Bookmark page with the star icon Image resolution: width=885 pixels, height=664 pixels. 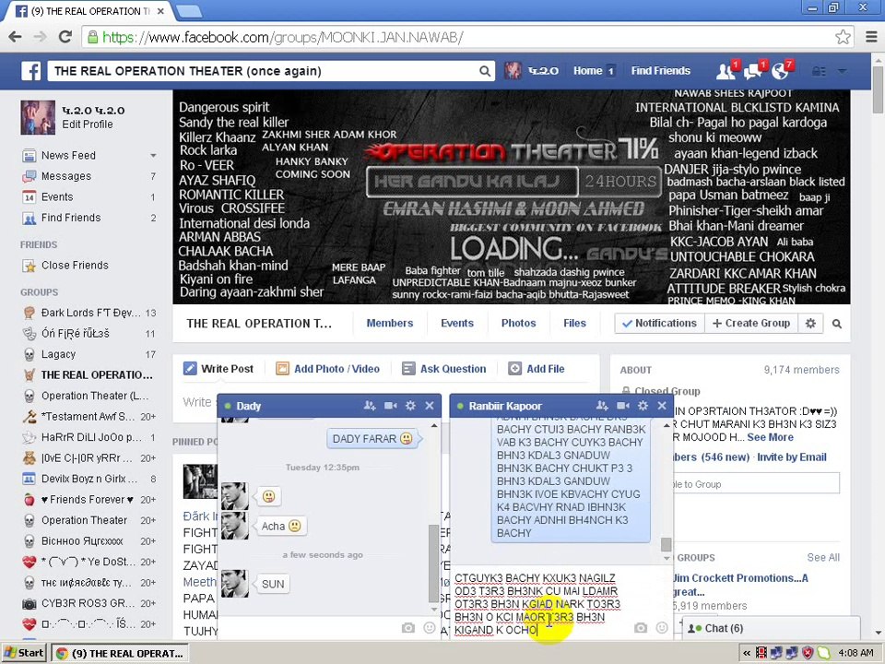[x=843, y=37]
